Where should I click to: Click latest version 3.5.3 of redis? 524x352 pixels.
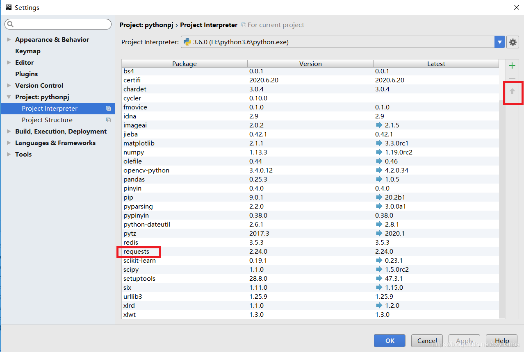tap(383, 242)
